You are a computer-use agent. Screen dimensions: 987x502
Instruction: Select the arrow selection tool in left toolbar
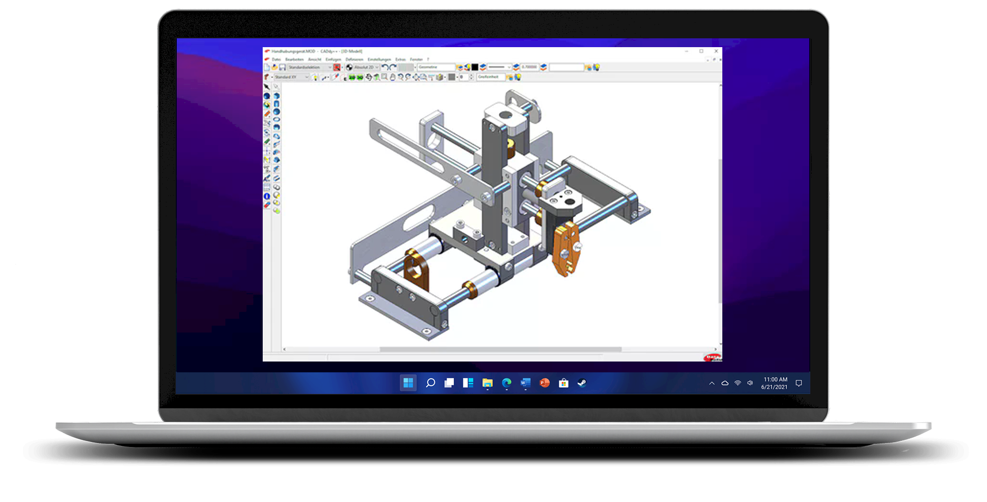(x=266, y=86)
